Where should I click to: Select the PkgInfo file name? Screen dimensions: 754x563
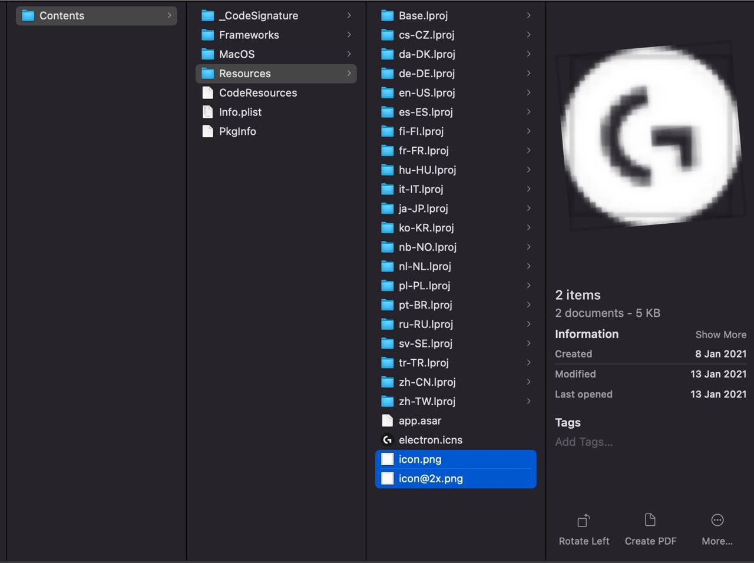click(x=237, y=131)
